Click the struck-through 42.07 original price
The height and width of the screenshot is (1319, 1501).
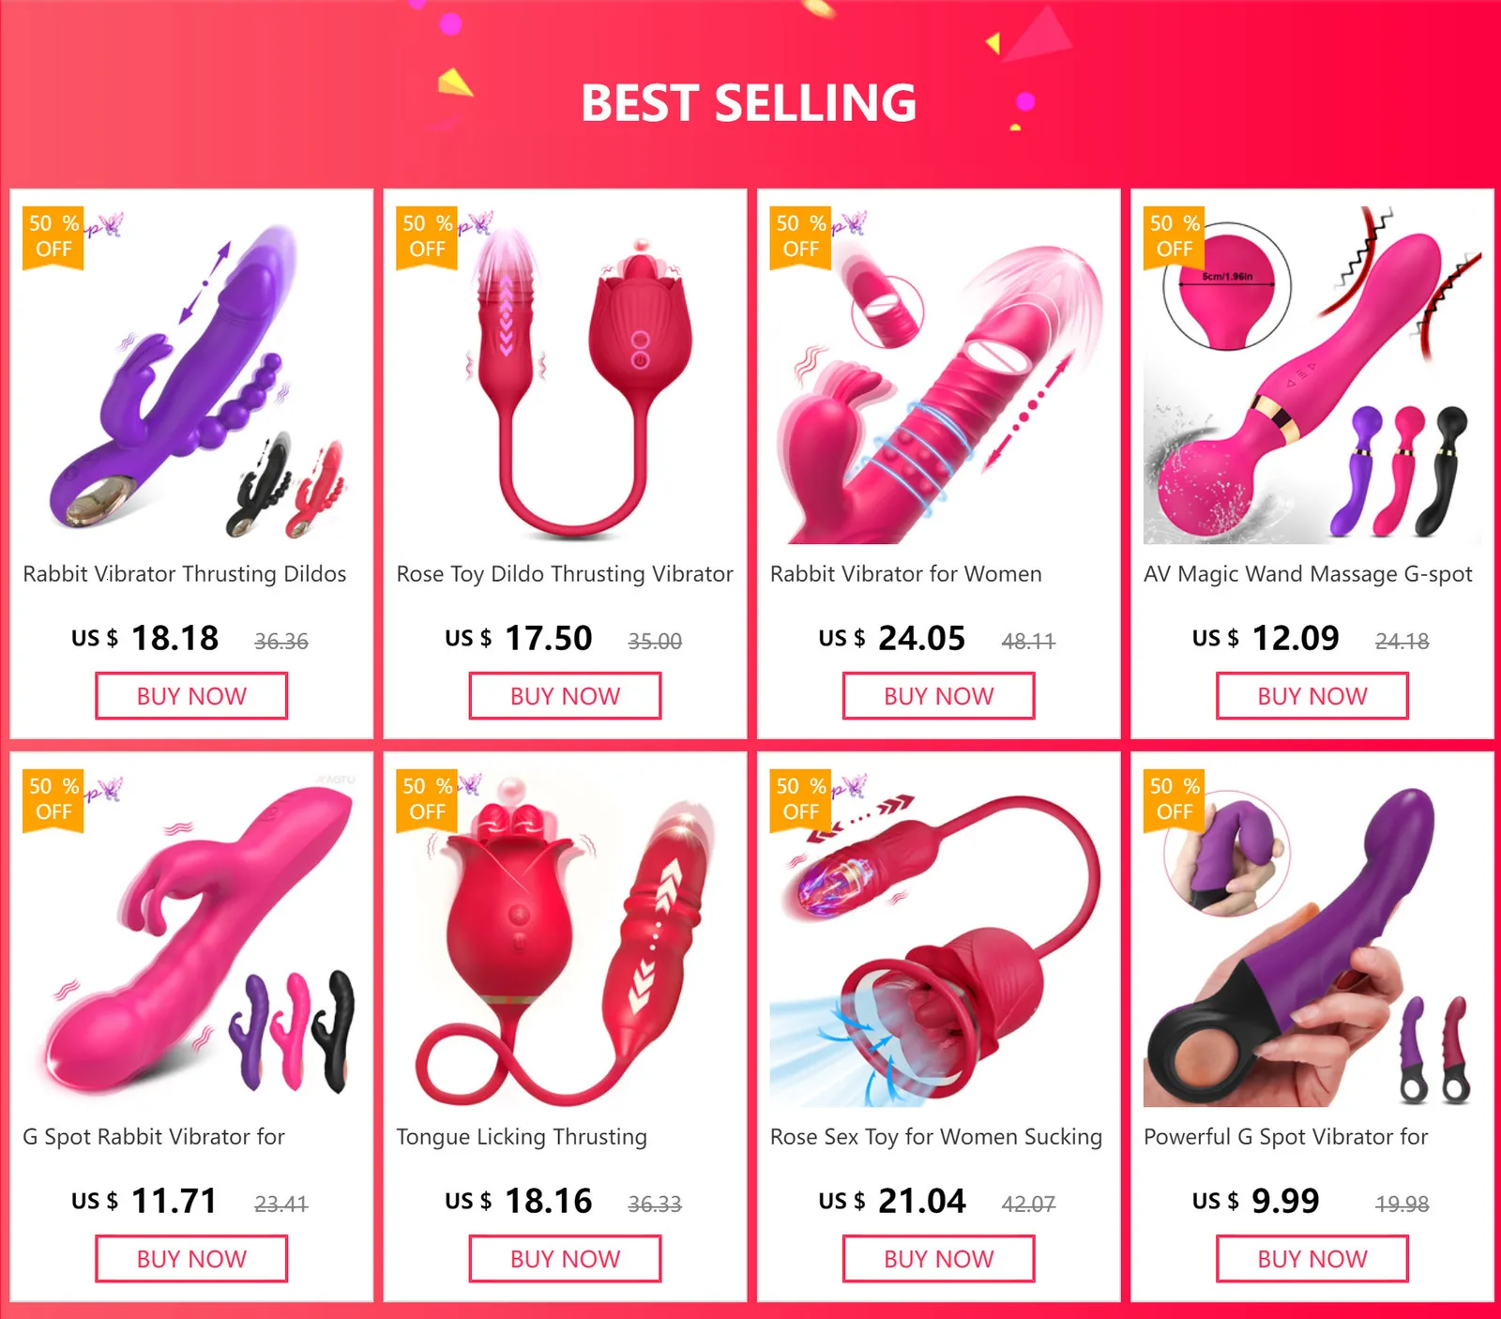pos(1028,1204)
